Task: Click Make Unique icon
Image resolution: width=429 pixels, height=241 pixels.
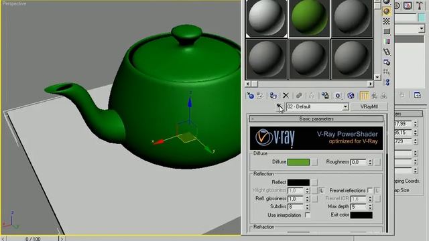Action: click(x=312, y=96)
